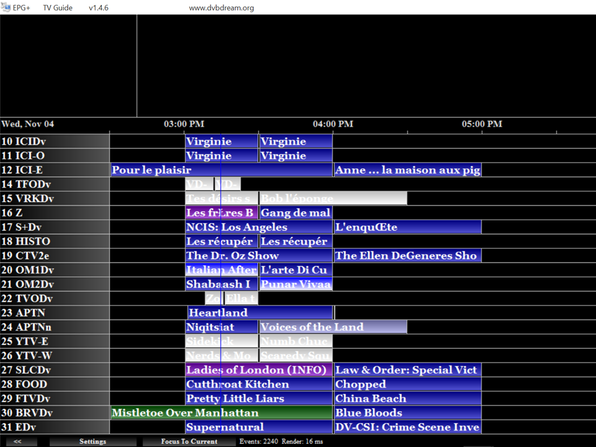The width and height of the screenshot is (596, 447).
Task: Select channel 20 OM1Dv
Action: pos(55,270)
